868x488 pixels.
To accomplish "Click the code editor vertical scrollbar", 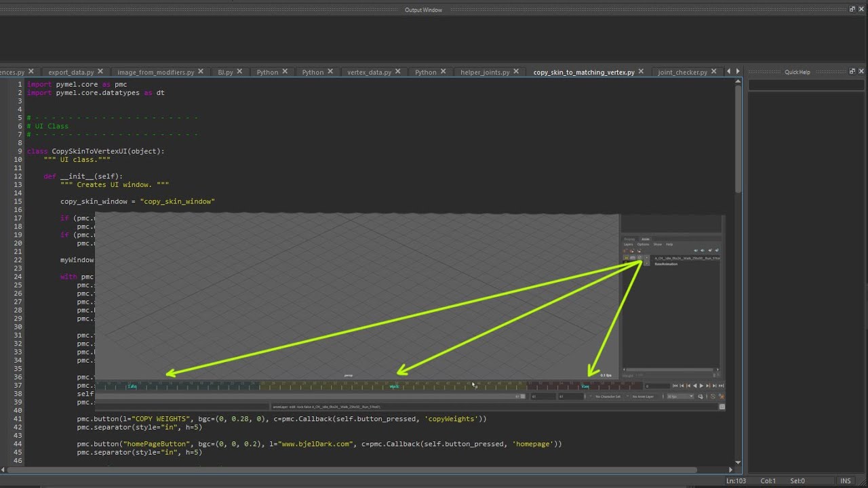I will click(x=738, y=139).
